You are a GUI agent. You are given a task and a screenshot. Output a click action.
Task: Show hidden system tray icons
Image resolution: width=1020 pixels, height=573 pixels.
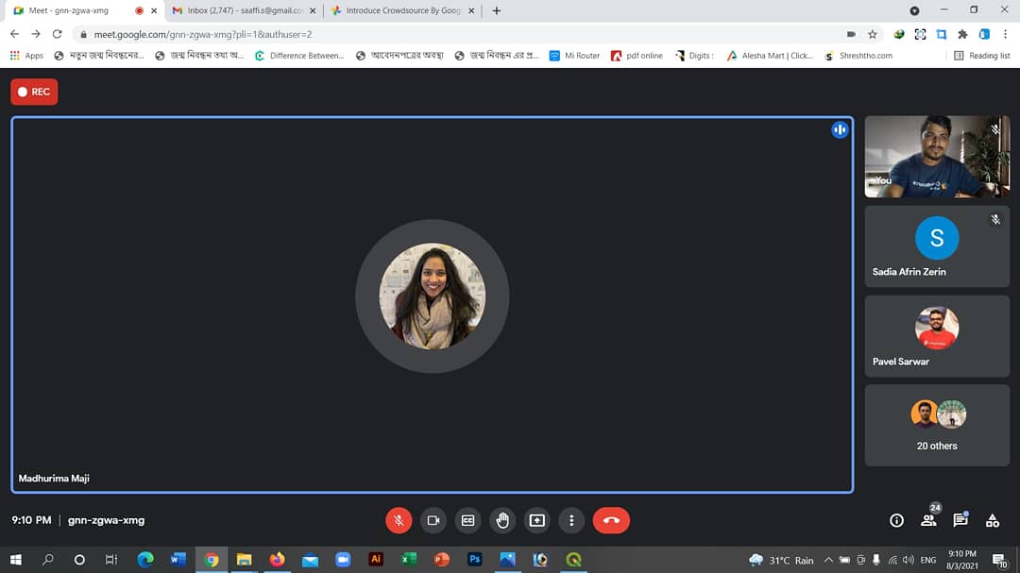[828, 560]
